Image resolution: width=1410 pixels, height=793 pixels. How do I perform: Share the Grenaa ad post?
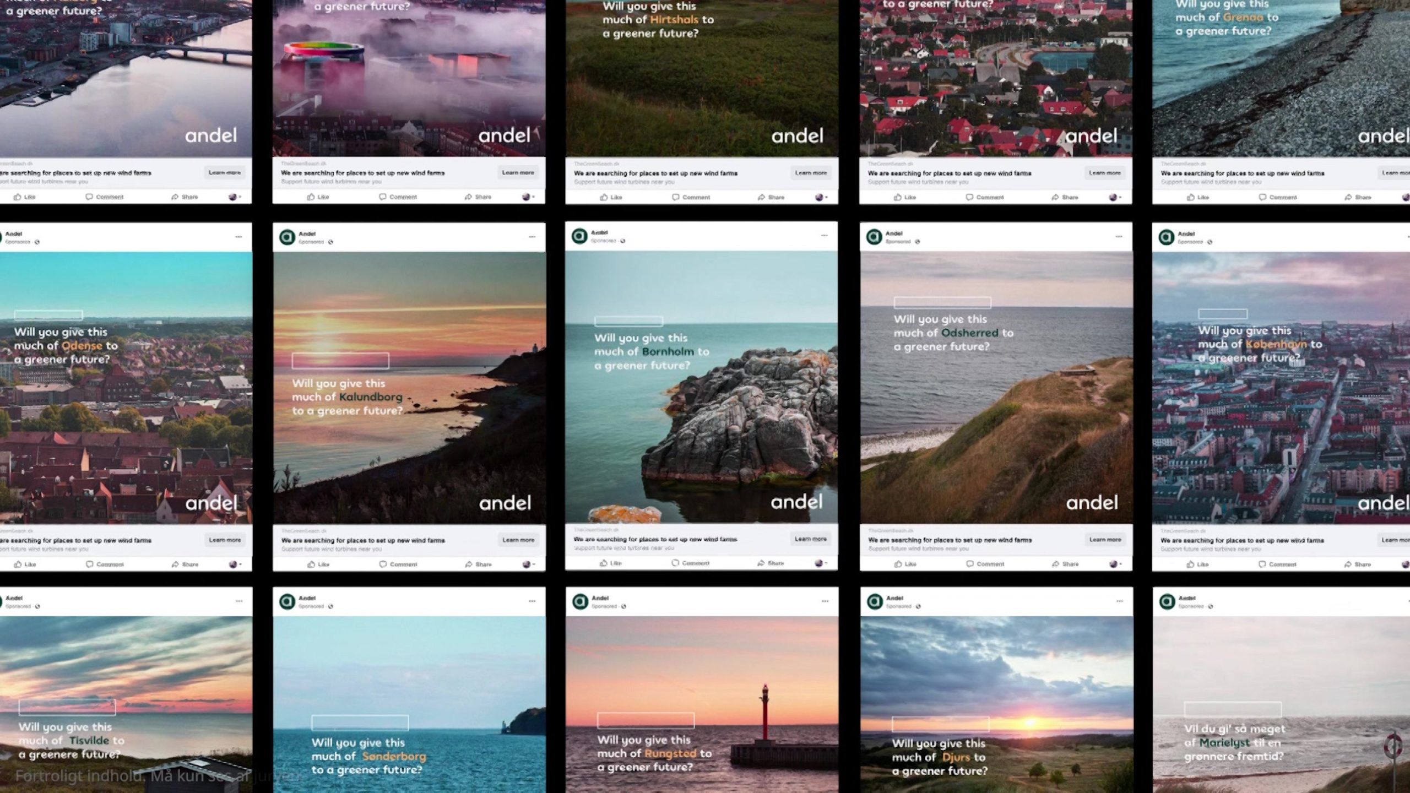click(1358, 197)
